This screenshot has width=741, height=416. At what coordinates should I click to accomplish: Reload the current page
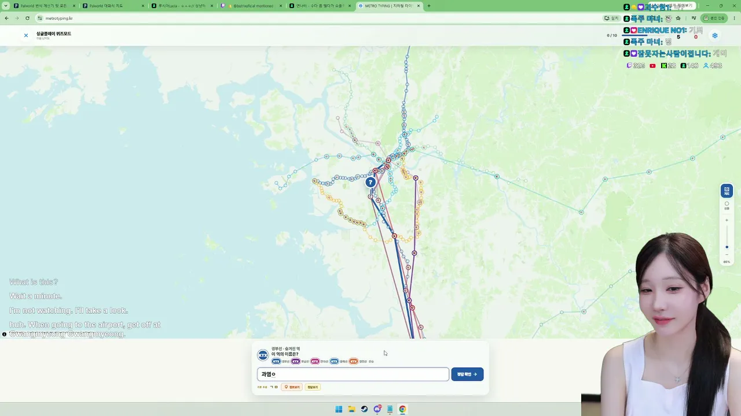click(27, 18)
